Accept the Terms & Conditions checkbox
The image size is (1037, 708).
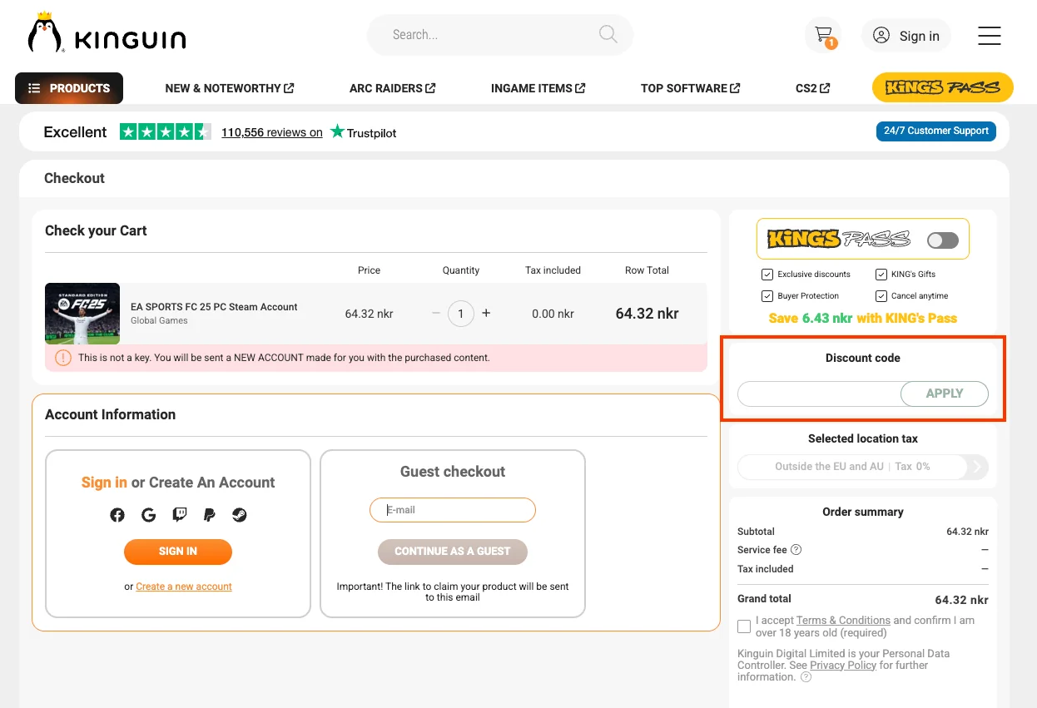point(744,626)
